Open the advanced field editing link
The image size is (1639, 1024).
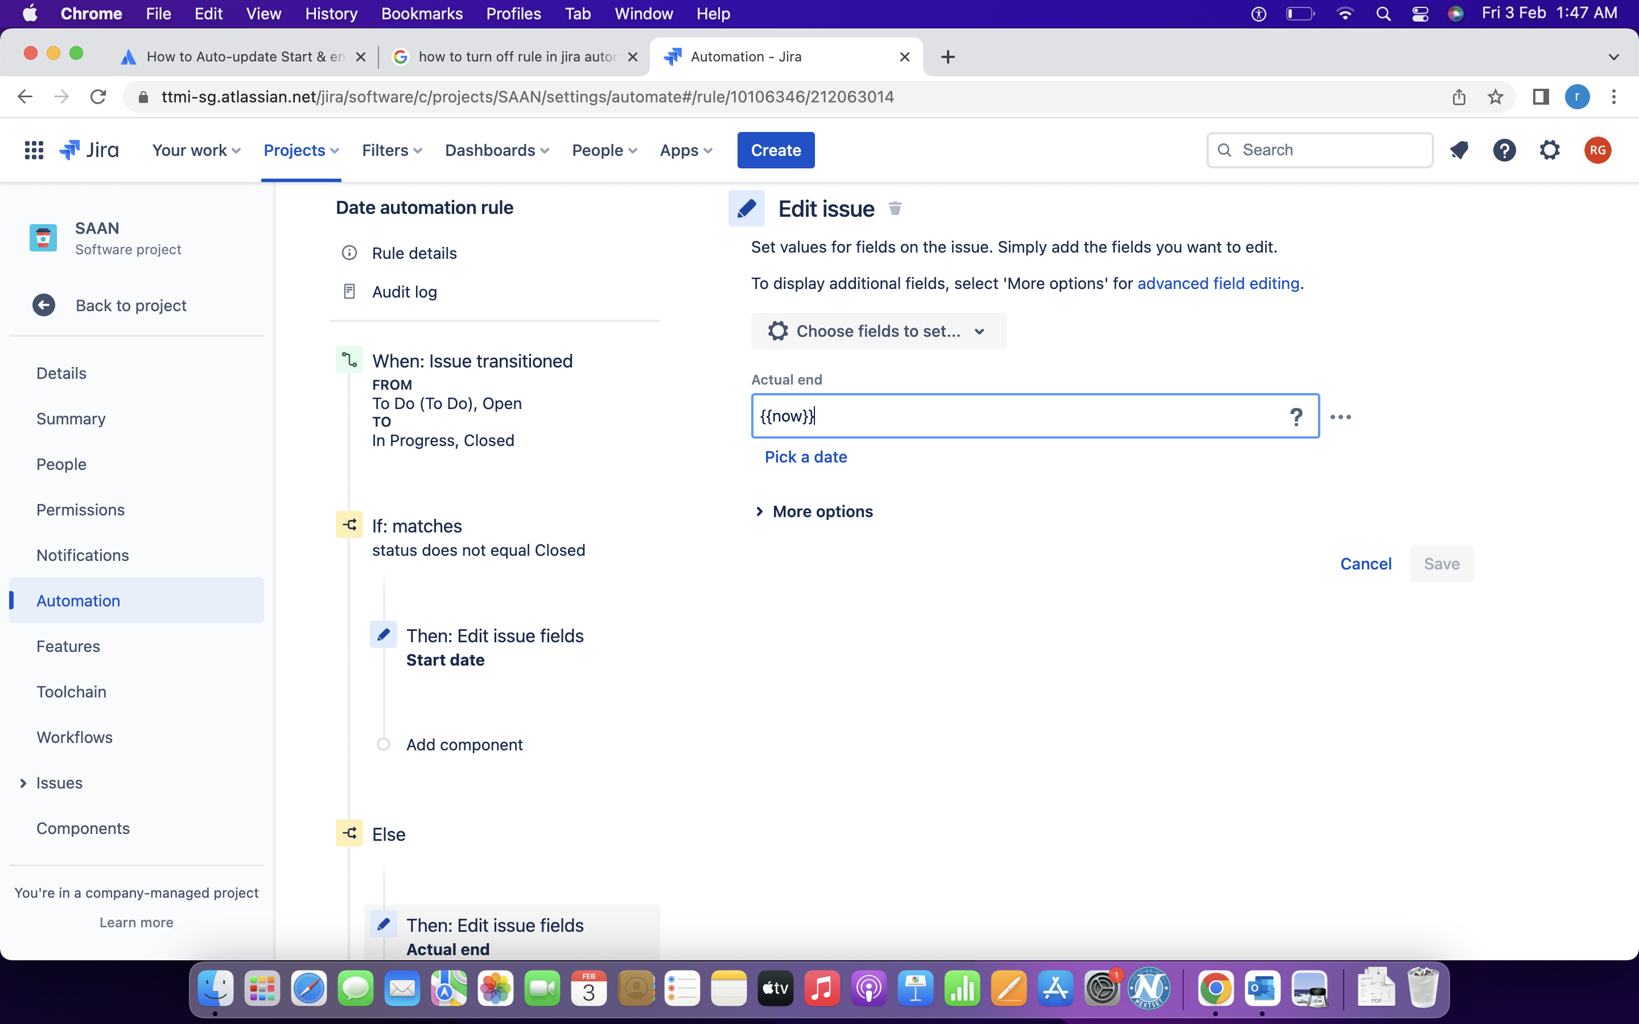point(1217,283)
